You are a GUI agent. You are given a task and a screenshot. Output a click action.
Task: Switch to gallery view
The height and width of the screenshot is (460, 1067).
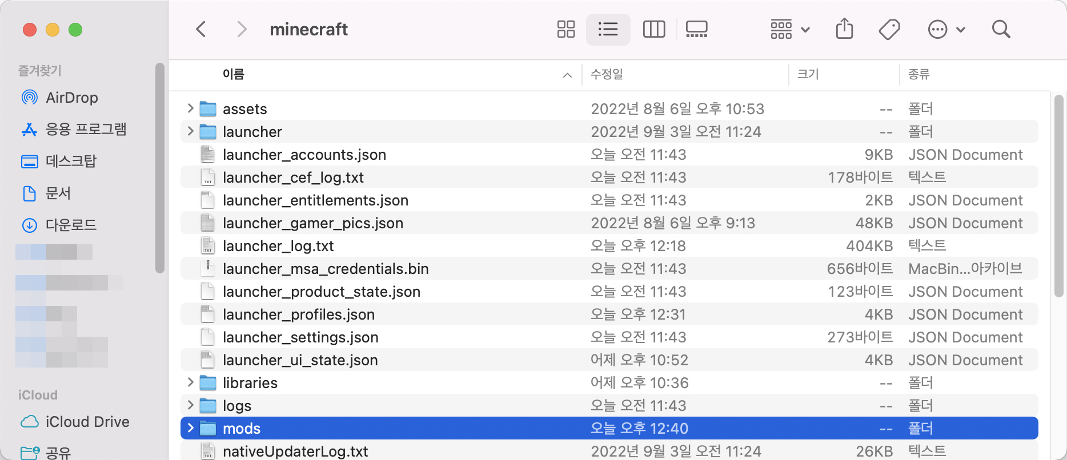click(697, 29)
